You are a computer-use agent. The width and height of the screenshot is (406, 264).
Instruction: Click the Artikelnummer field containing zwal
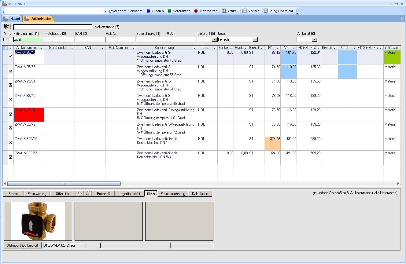(x=29, y=39)
